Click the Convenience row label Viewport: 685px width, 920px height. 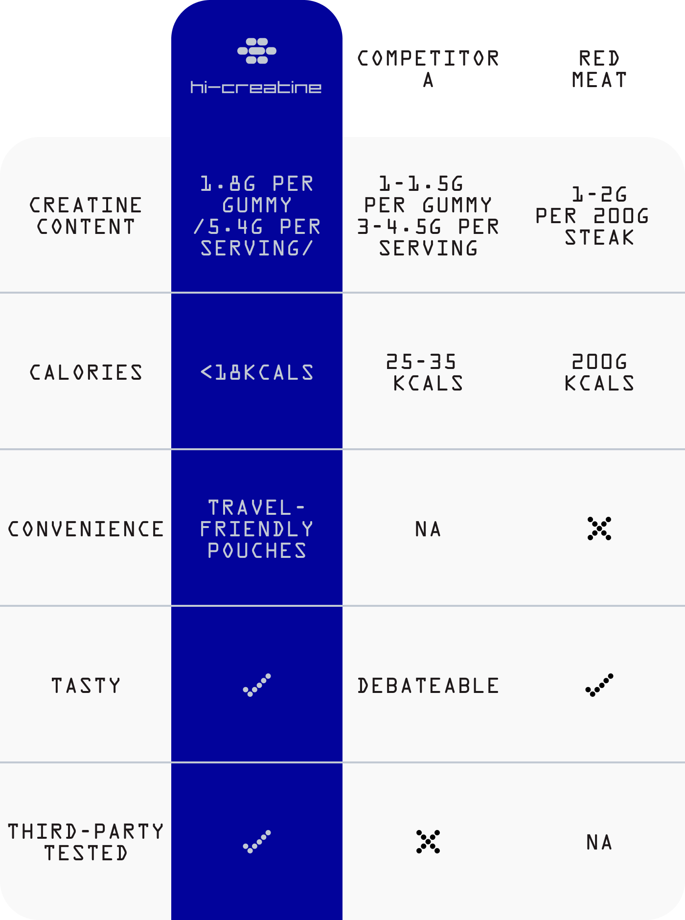coord(86,529)
